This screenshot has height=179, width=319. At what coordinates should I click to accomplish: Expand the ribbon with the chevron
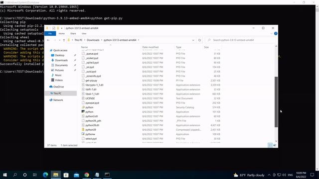point(271,33)
